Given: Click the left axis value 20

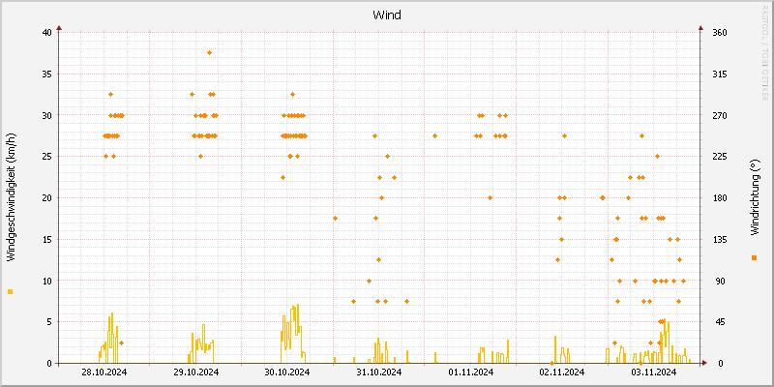Looking at the screenshot, I should 46,198.
